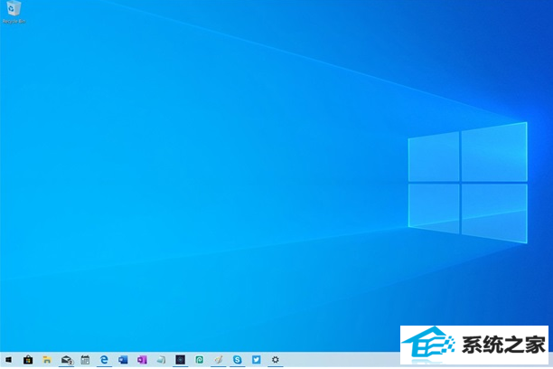Launch the Paint app from the taskbar
This screenshot has width=553, height=369.
(219, 360)
